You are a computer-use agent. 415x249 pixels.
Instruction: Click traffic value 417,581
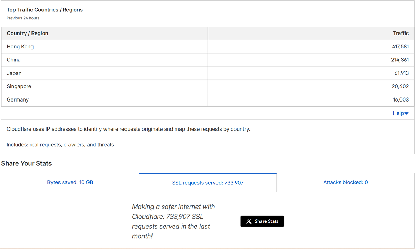coord(400,47)
